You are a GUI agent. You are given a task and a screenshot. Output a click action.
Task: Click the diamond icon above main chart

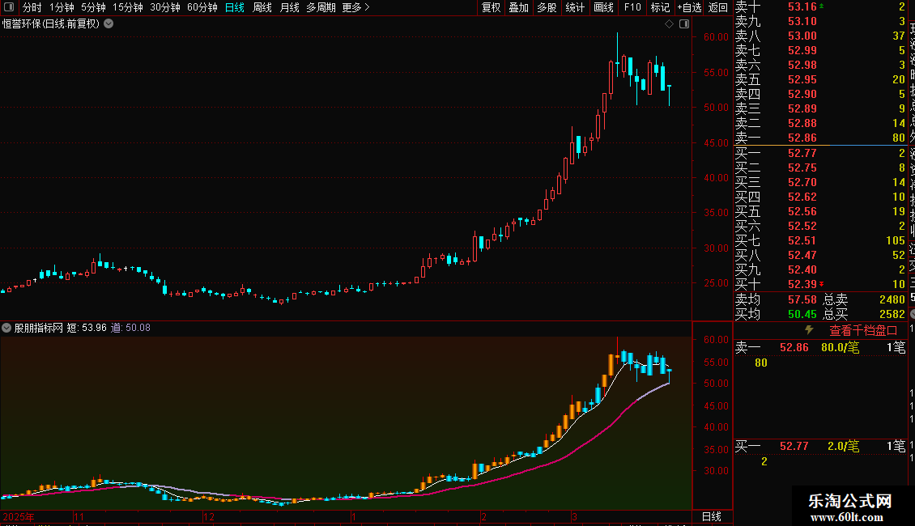click(670, 24)
